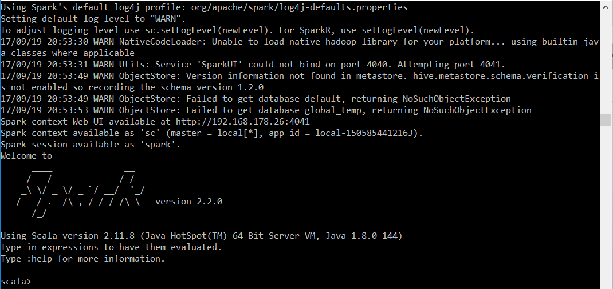
Task: Place cursor at the scala> prompt
Action: point(35,282)
